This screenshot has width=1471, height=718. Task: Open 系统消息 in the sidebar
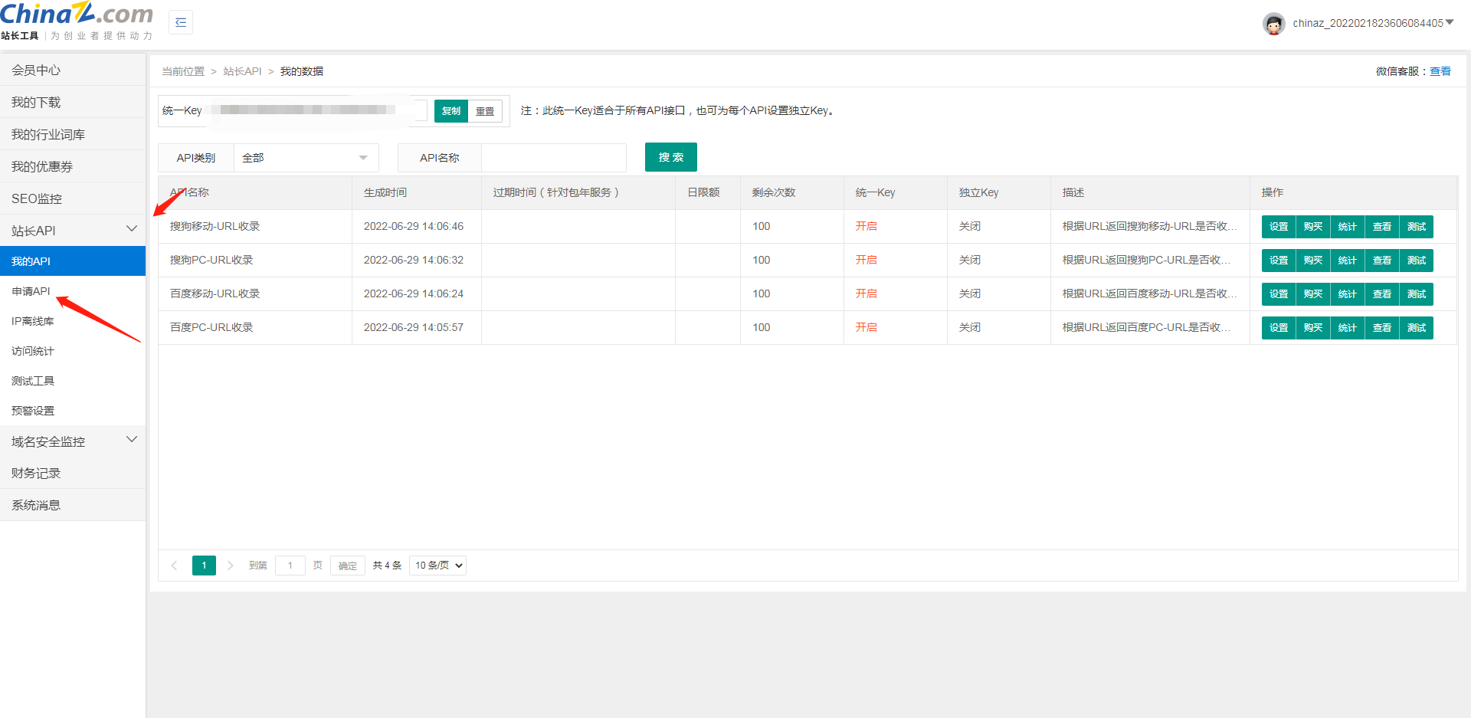tap(73, 505)
